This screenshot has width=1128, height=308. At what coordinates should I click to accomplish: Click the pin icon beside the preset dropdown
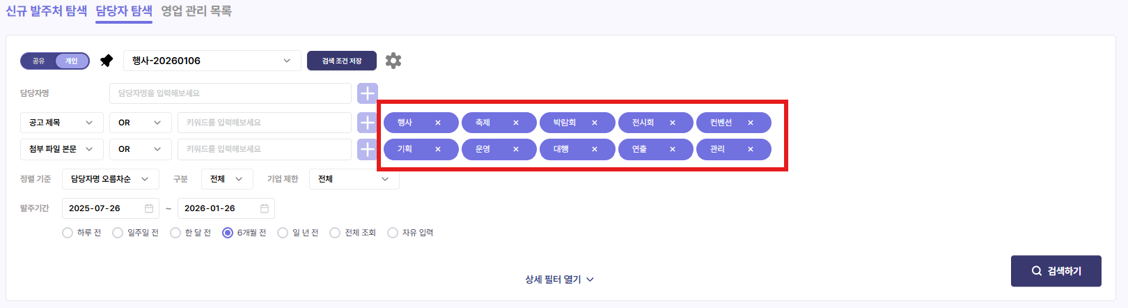click(x=107, y=61)
